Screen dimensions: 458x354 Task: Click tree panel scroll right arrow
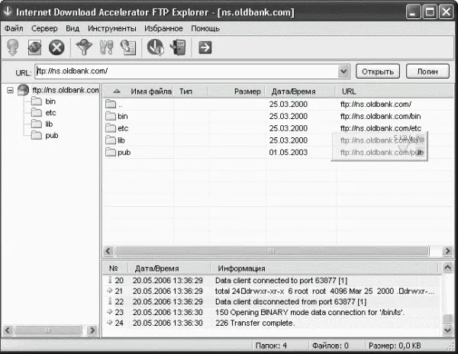pyautogui.click(x=92, y=330)
